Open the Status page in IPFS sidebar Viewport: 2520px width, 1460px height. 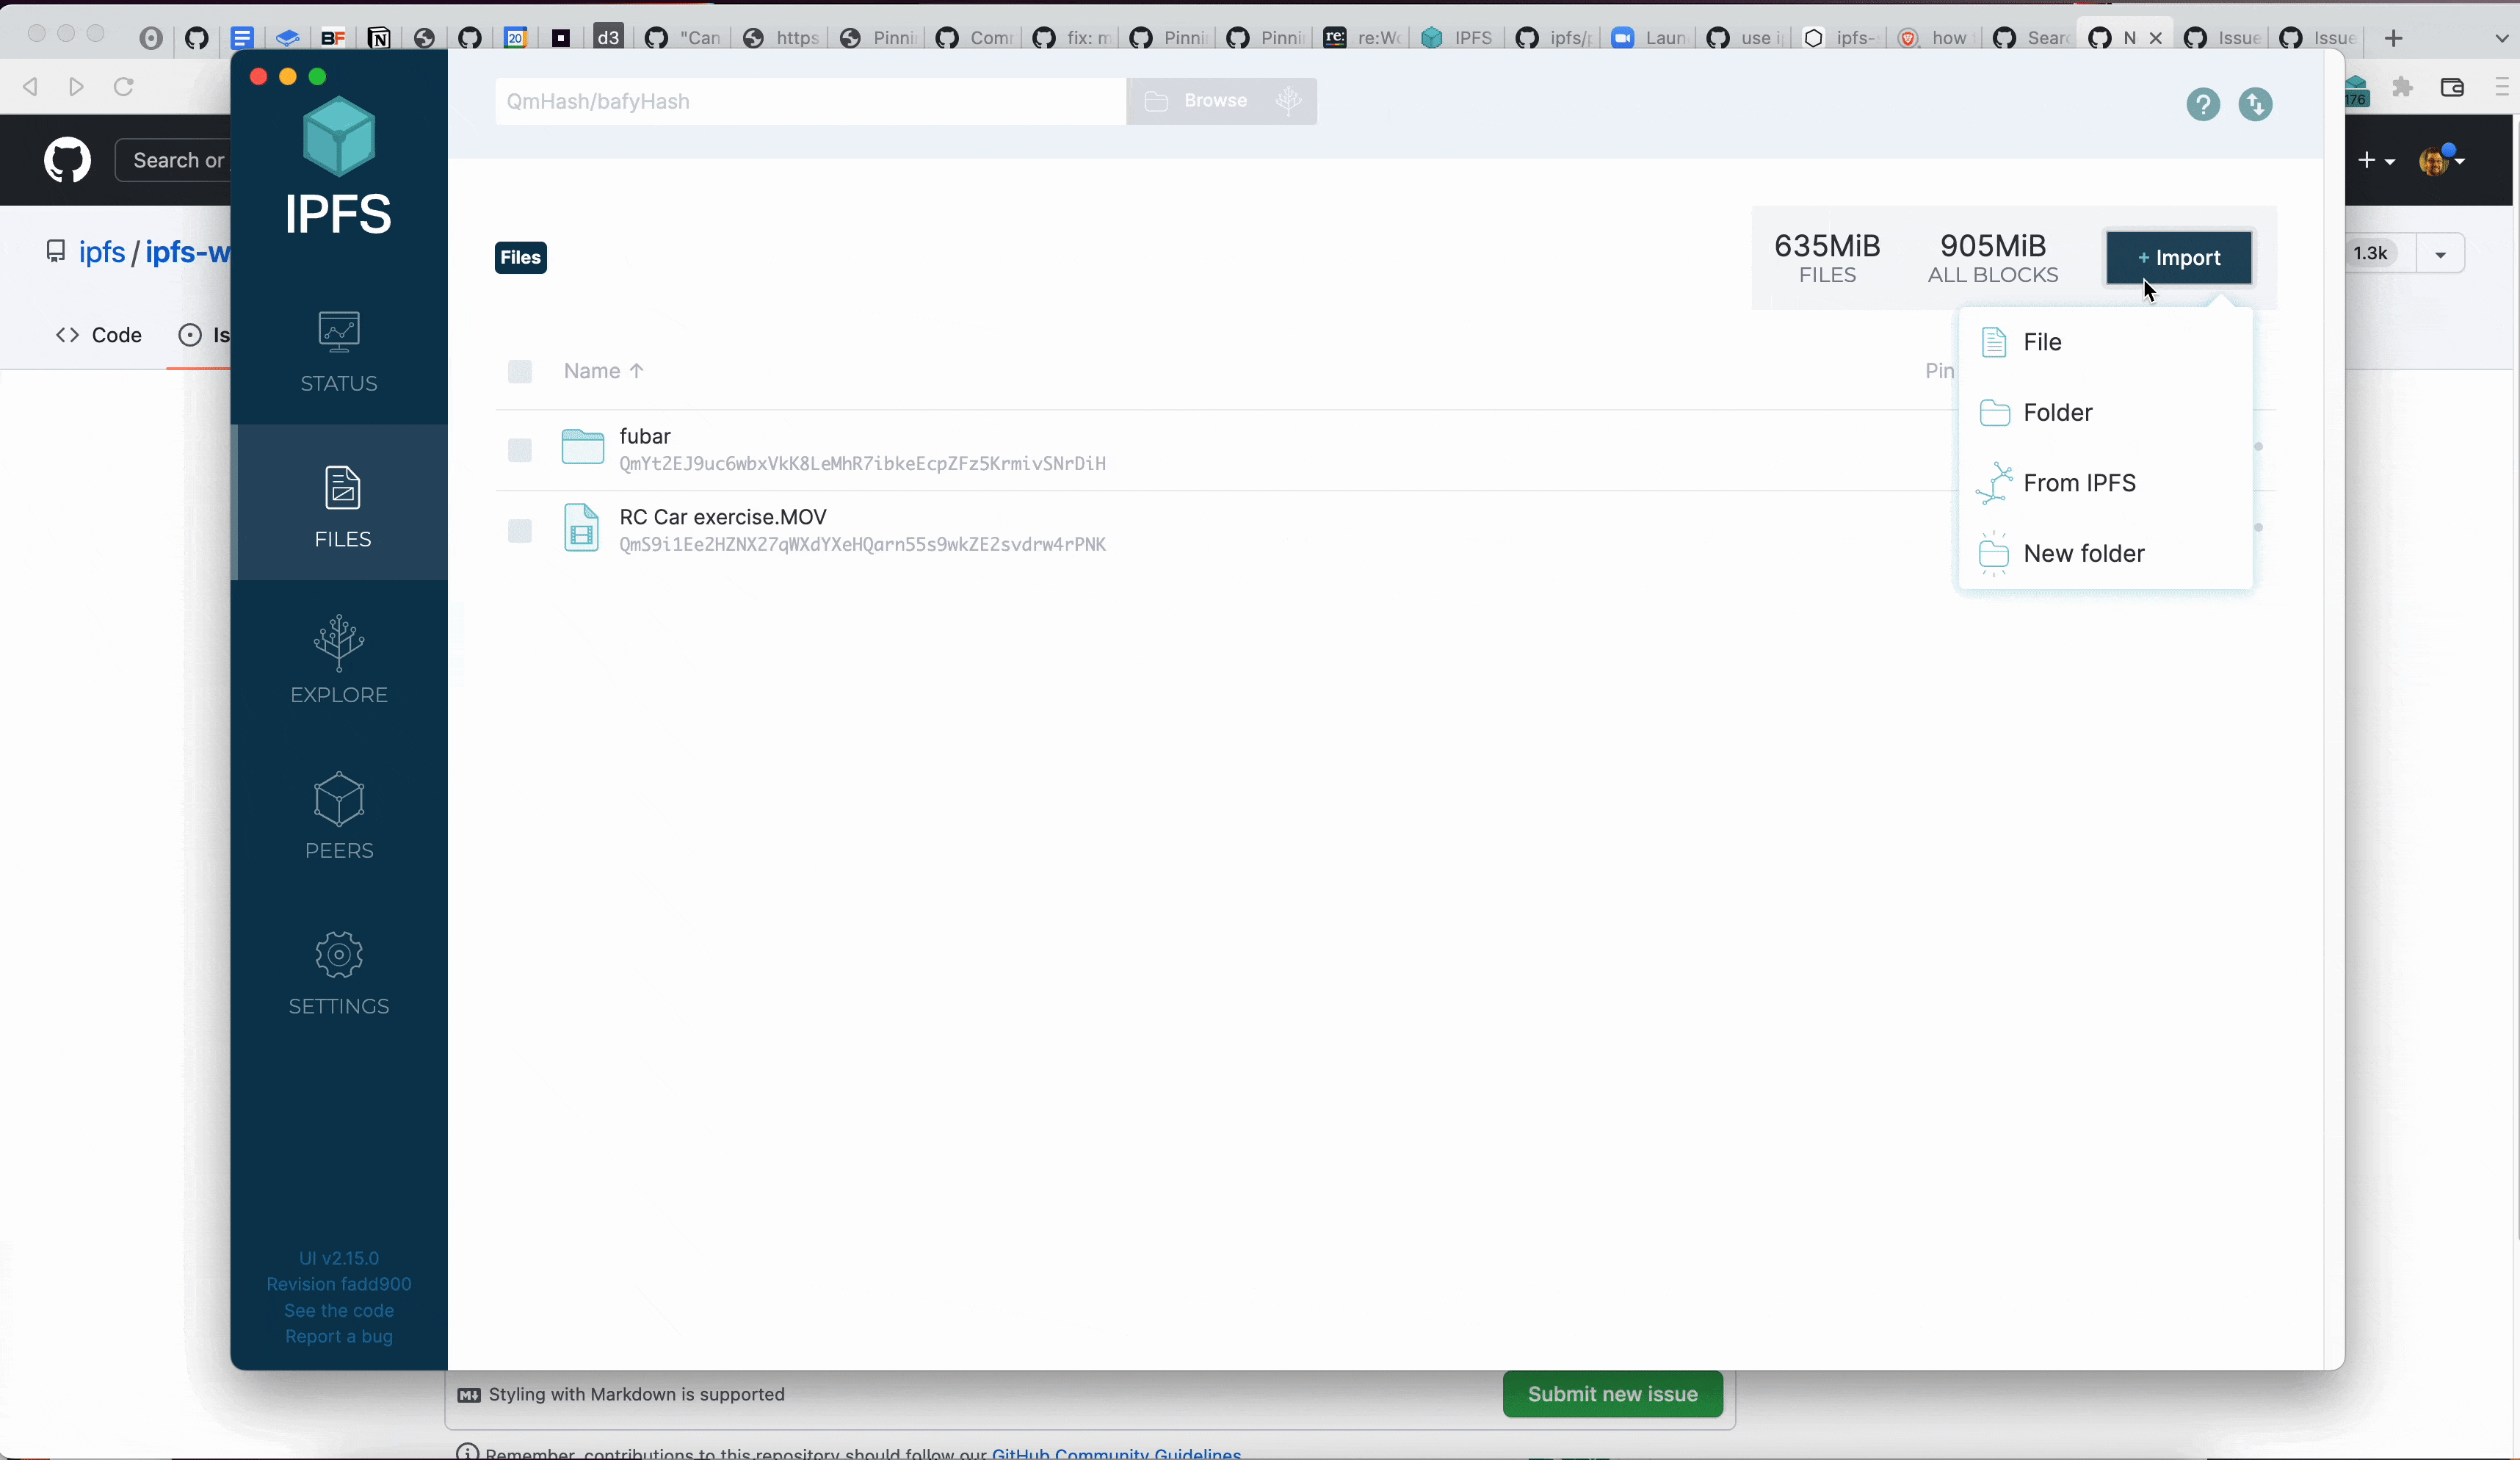coord(339,352)
